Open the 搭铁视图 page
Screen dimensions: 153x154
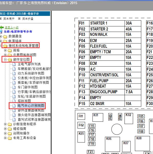pyautogui.click(x=24, y=101)
